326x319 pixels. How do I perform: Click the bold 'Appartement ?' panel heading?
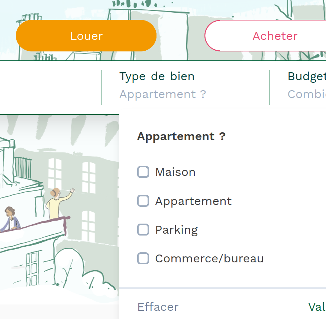(181, 136)
